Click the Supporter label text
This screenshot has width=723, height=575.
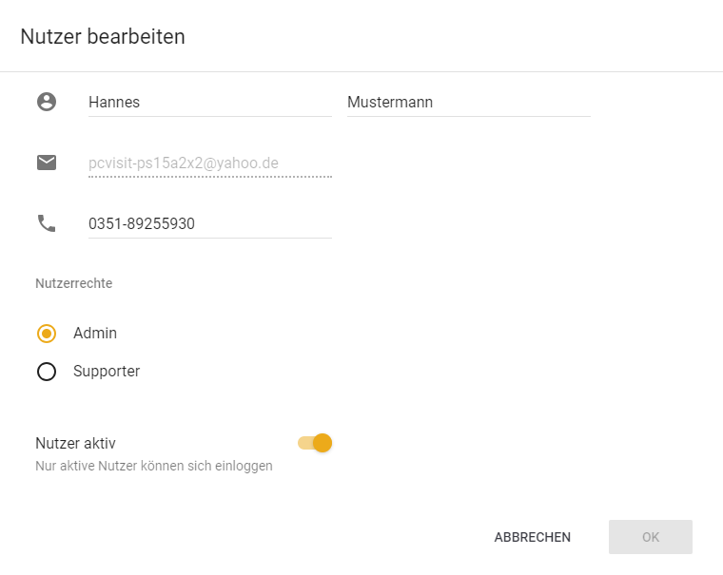click(107, 372)
